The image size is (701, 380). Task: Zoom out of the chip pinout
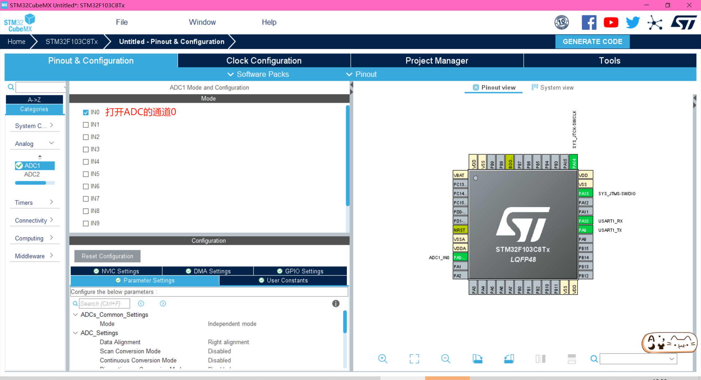(446, 359)
